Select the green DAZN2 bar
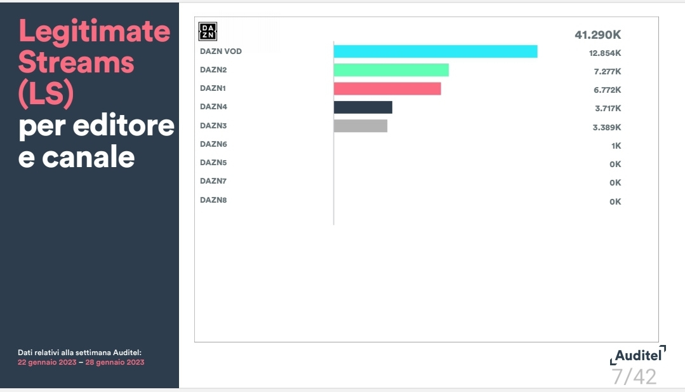 pyautogui.click(x=391, y=70)
